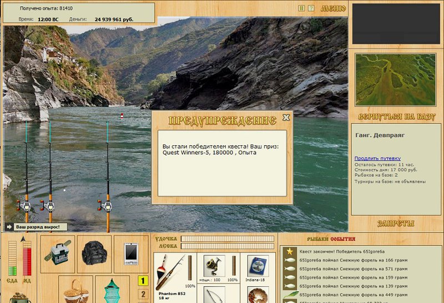
Task: Click the fish icon beside the 139 грамм catch
Action: point(289,286)
